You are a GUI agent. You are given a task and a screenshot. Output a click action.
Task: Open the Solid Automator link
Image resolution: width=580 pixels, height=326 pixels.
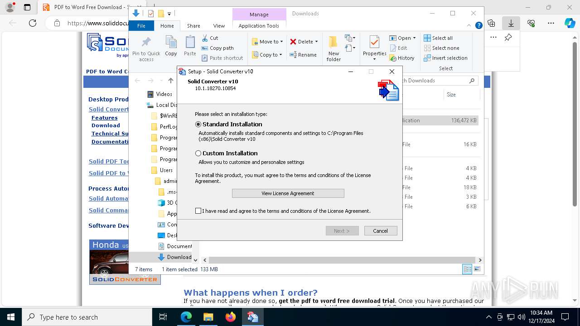[109, 198]
